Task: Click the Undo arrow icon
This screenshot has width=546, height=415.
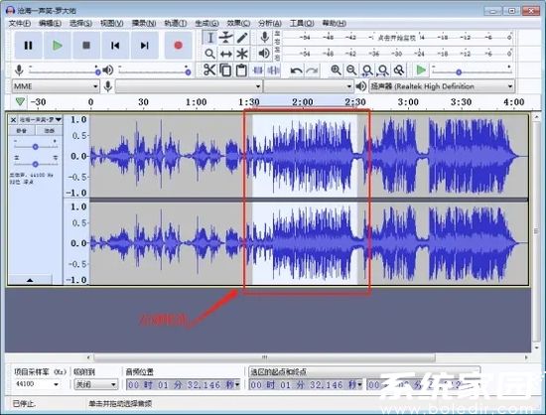Action: (x=297, y=70)
